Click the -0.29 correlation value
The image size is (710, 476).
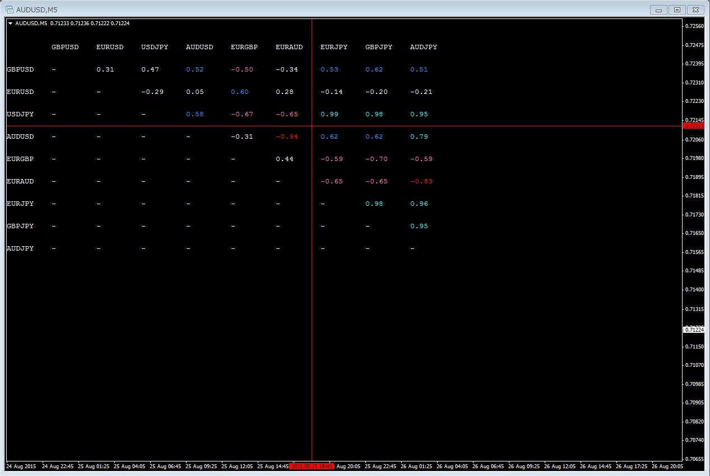[152, 92]
